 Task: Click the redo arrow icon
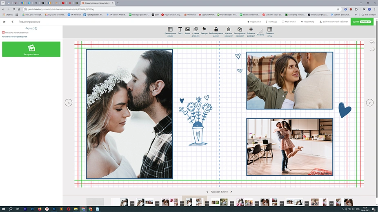tap(372, 49)
